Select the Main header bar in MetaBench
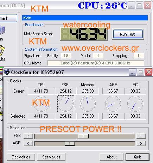 [85, 18]
